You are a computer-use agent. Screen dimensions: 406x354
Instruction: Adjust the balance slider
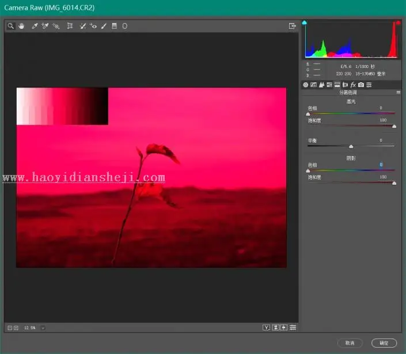click(x=351, y=146)
